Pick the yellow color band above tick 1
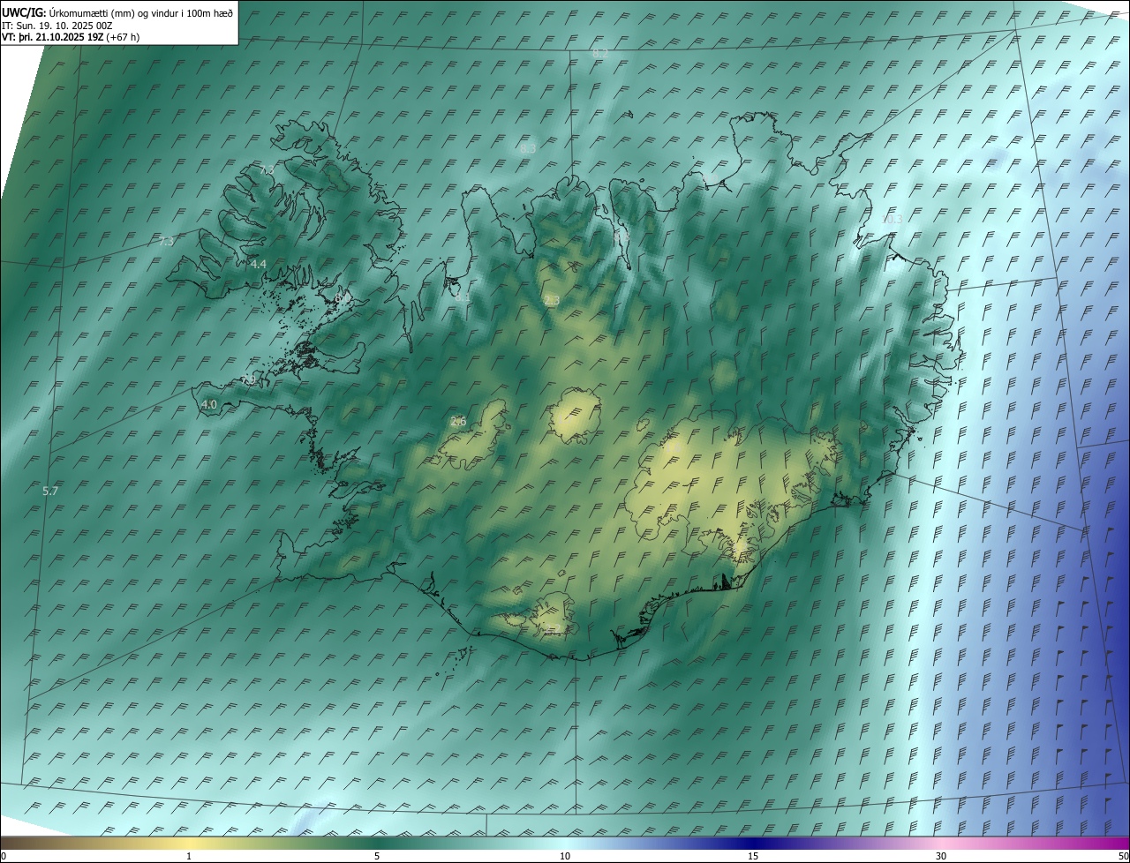This screenshot has width=1130, height=863. 189,844
